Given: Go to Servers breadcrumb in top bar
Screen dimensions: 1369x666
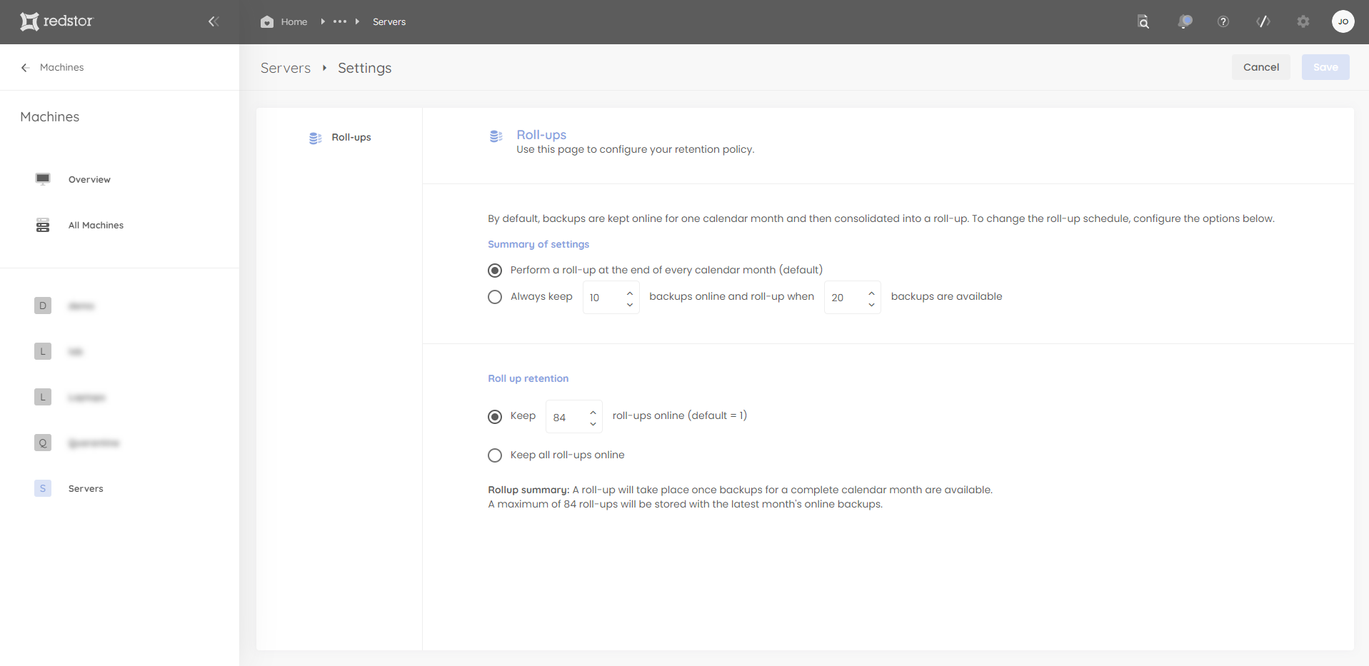Looking at the screenshot, I should point(389,22).
